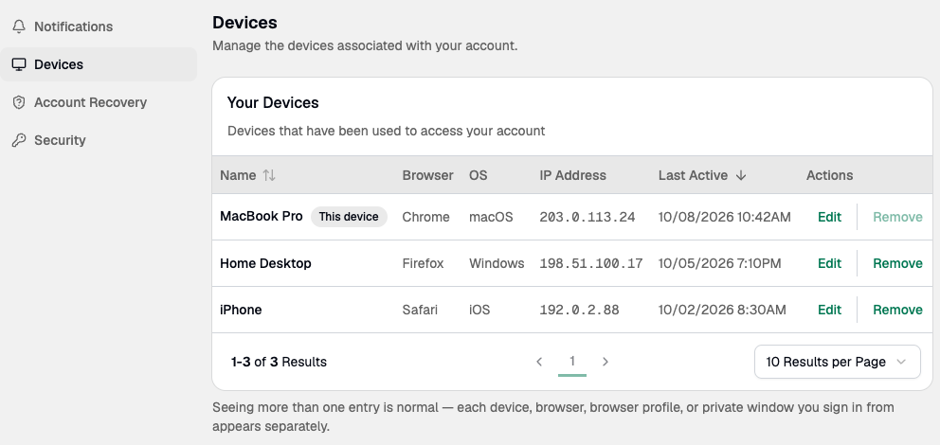The width and height of the screenshot is (940, 445).
Task: Sort table by Name using arrows icon
Action: pos(269,175)
